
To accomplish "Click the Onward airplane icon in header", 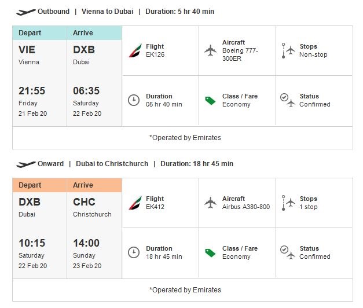I will 25,164.
